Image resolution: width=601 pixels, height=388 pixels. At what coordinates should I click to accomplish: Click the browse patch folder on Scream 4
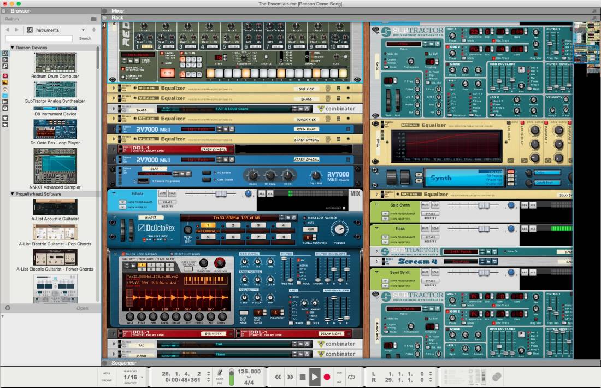click(x=488, y=261)
